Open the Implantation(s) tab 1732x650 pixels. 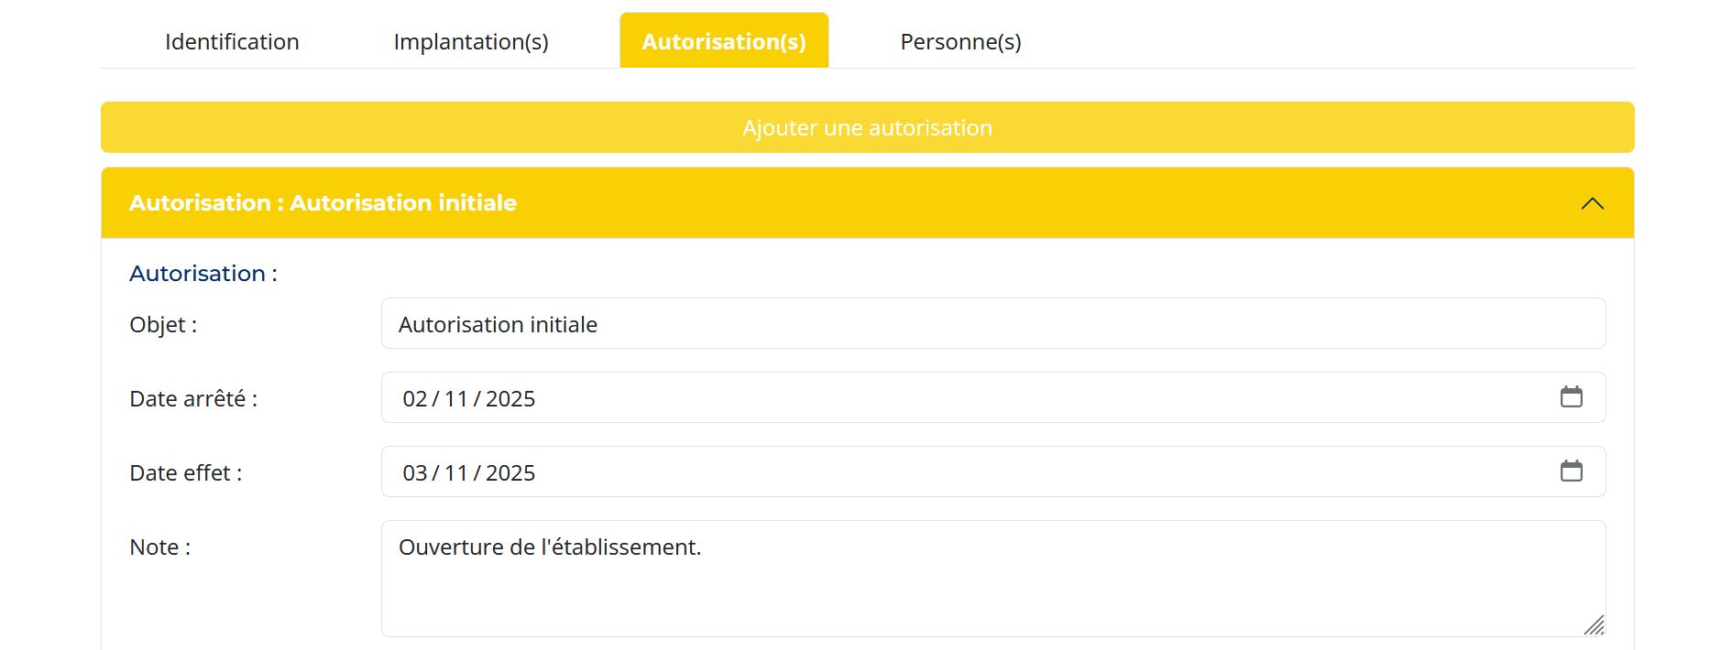pyautogui.click(x=471, y=42)
